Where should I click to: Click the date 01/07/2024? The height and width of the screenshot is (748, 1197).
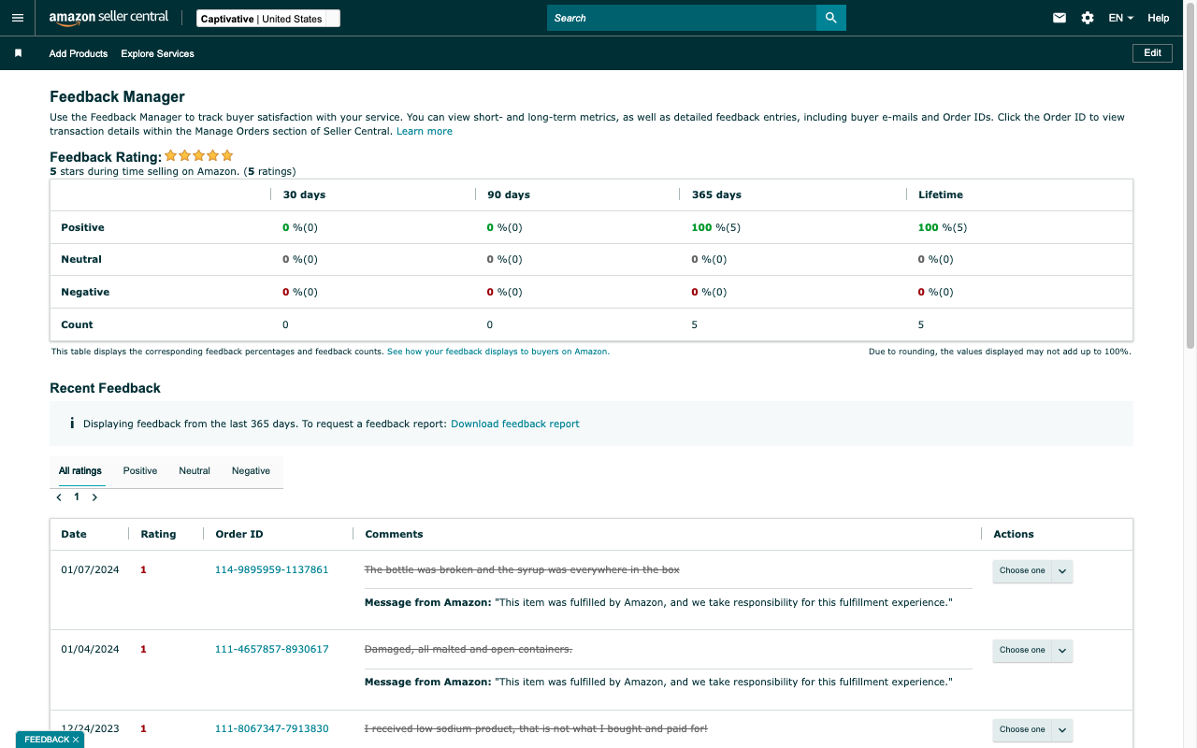[x=90, y=569]
